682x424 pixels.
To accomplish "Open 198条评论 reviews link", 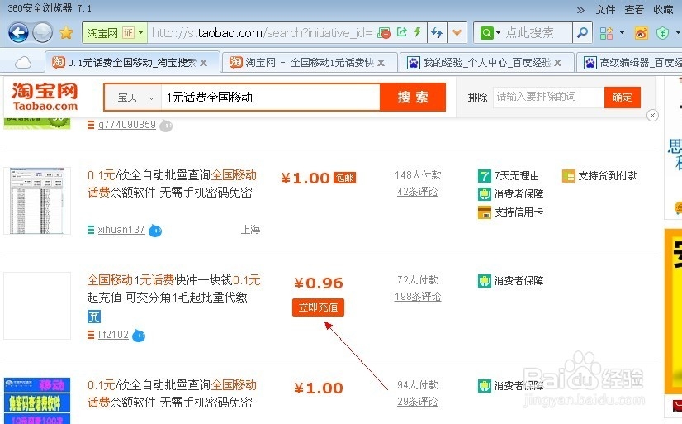I will coord(418,297).
